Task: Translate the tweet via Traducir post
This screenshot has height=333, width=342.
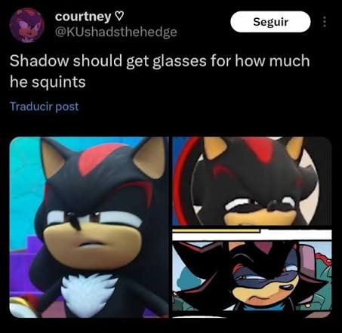Action: (x=44, y=106)
